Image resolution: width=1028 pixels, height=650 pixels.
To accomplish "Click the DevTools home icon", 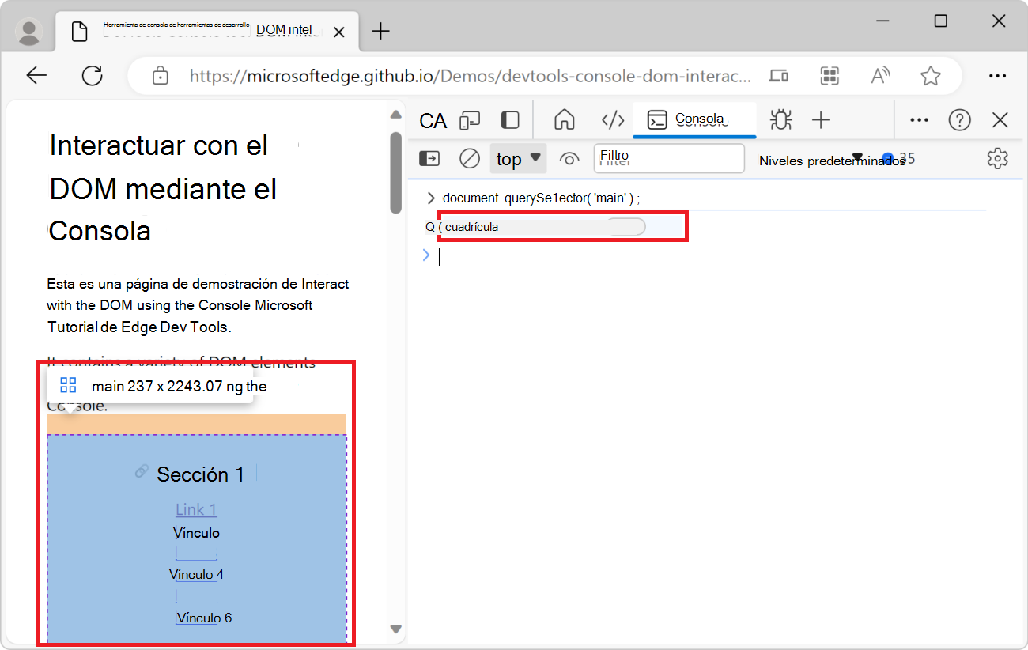I will (x=564, y=120).
